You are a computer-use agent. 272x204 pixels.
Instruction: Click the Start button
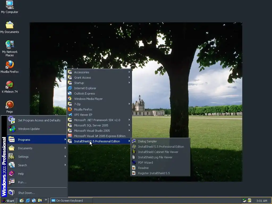8,201
